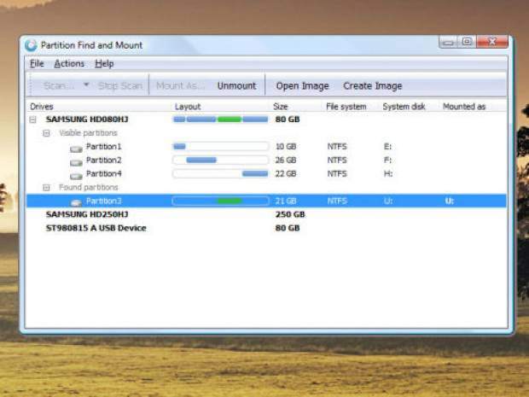This screenshot has width=529, height=397.
Task: Open the Scan dropdown arrow
Action: [86, 85]
